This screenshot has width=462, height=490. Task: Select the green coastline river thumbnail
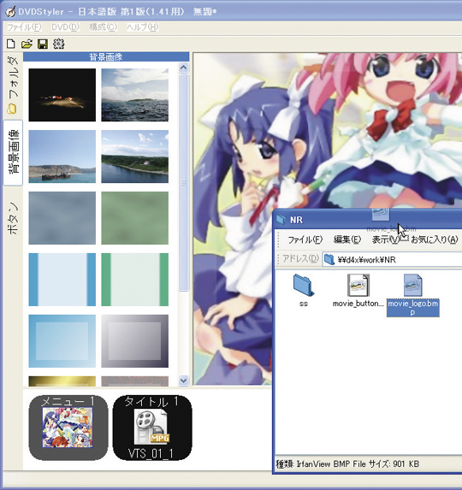(134, 156)
